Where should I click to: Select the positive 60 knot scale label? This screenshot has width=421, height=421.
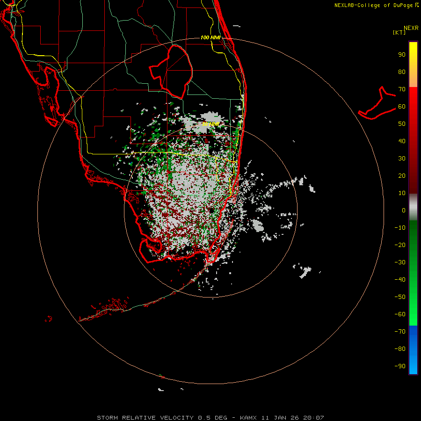[402, 107]
